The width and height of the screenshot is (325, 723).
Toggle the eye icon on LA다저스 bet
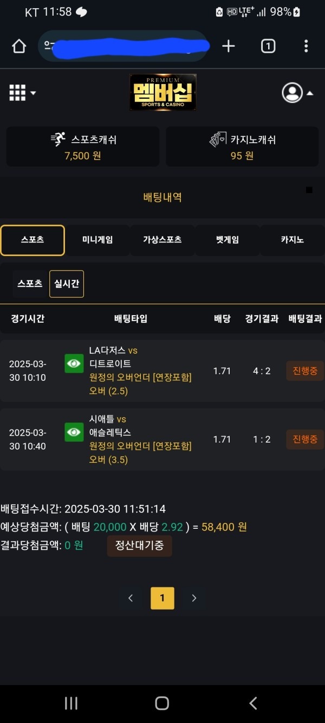[x=74, y=363]
